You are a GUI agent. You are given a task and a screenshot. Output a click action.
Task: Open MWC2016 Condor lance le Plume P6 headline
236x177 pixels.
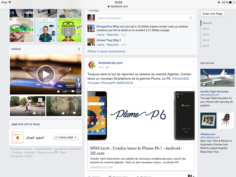coord(136,151)
